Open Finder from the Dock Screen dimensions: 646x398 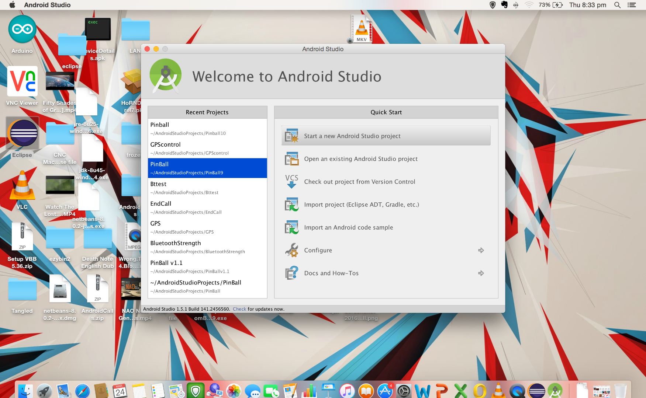pyautogui.click(x=25, y=391)
